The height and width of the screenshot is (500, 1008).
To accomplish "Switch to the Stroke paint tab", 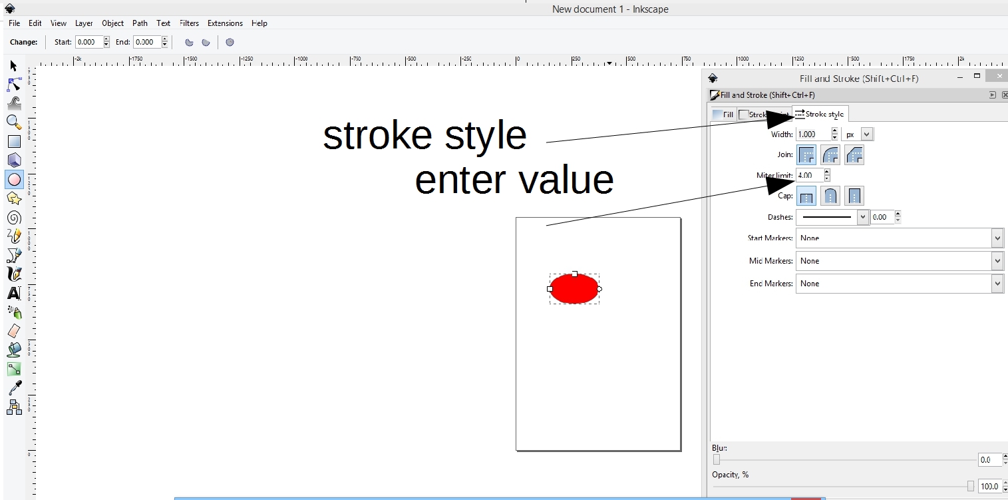I will coord(764,115).
